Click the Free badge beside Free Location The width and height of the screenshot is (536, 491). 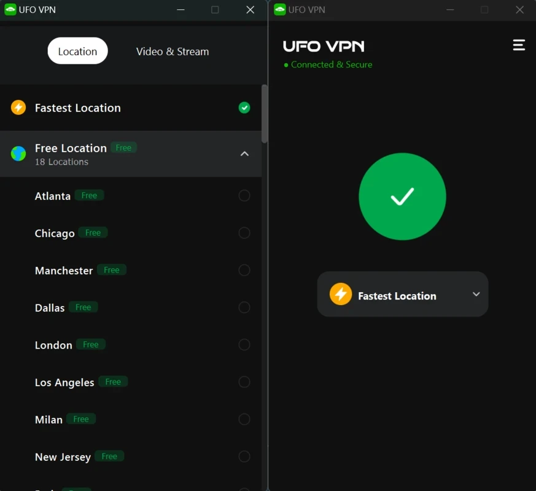(123, 148)
